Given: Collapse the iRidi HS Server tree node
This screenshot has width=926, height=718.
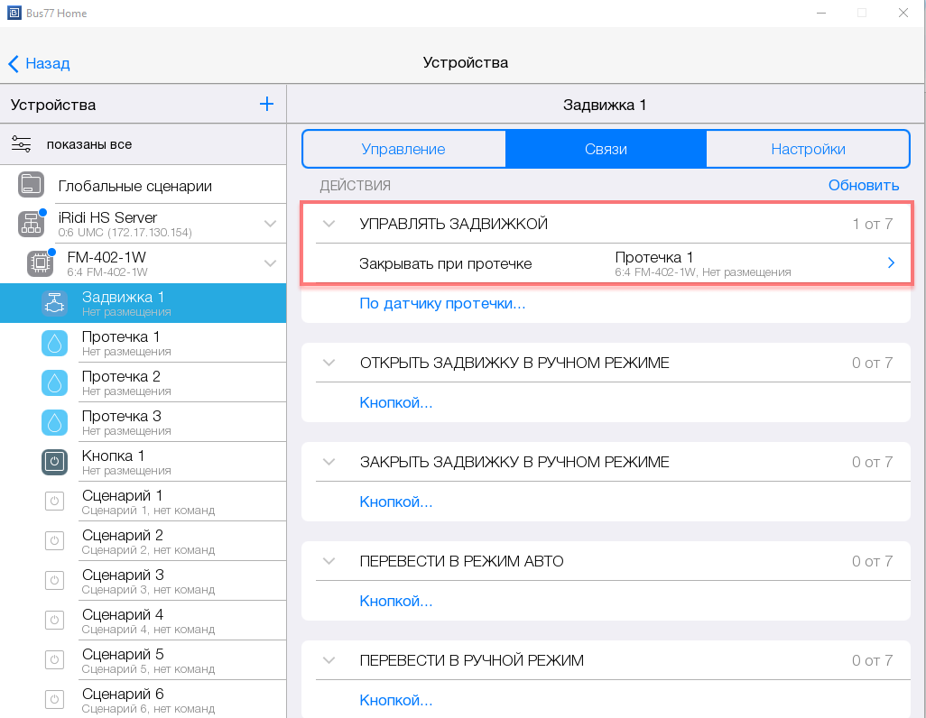Looking at the screenshot, I should (269, 224).
